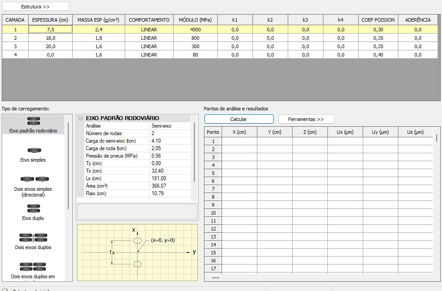
Task: Select the Semi-eixo analysis value field
Action: (x=170, y=126)
